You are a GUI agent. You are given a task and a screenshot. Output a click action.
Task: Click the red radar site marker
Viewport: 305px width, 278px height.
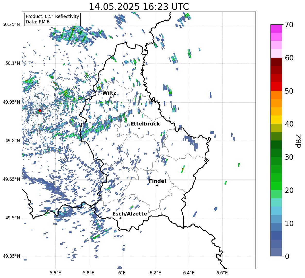coord(40,111)
